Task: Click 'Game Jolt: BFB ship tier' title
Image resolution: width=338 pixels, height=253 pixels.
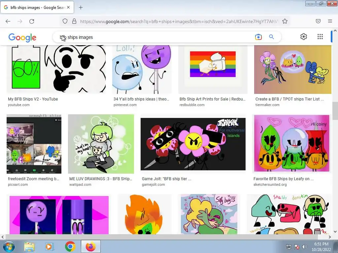Action: 166,179
